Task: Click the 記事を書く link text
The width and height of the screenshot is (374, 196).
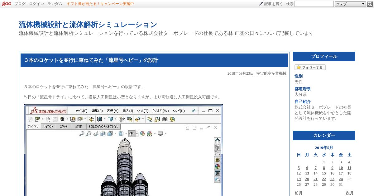Action: click(274, 4)
